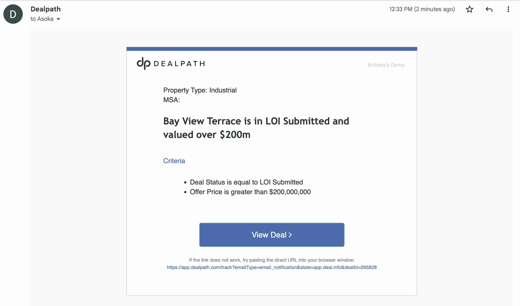This screenshot has width=520, height=306.
Task: Click the Dealpath sender avatar
Action: [13, 14]
